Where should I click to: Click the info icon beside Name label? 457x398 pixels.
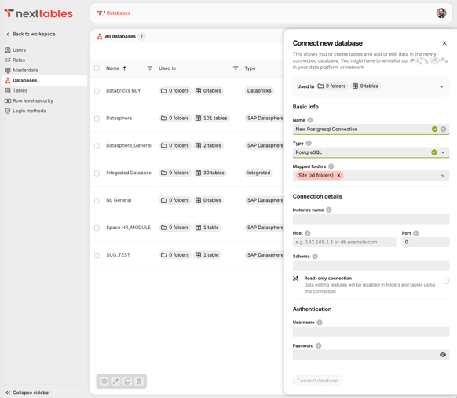click(310, 120)
